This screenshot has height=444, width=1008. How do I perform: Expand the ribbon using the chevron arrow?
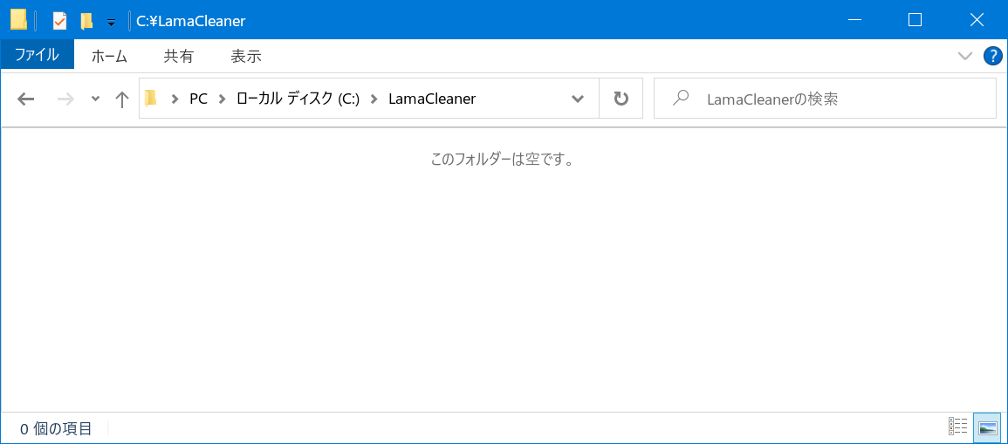coord(965,56)
